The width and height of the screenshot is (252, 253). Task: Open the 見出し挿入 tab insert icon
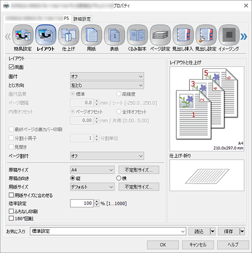tap(183, 35)
